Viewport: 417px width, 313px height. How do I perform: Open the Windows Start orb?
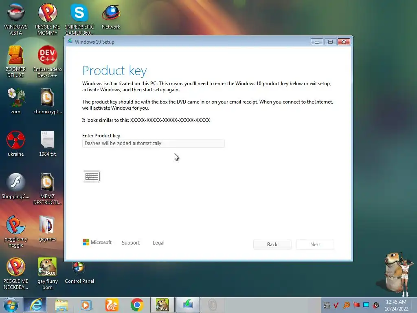click(x=11, y=305)
